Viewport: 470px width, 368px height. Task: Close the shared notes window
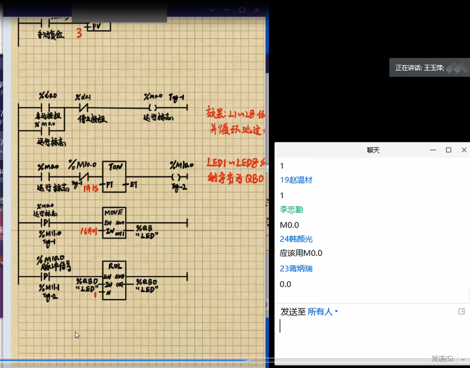coord(258,10)
